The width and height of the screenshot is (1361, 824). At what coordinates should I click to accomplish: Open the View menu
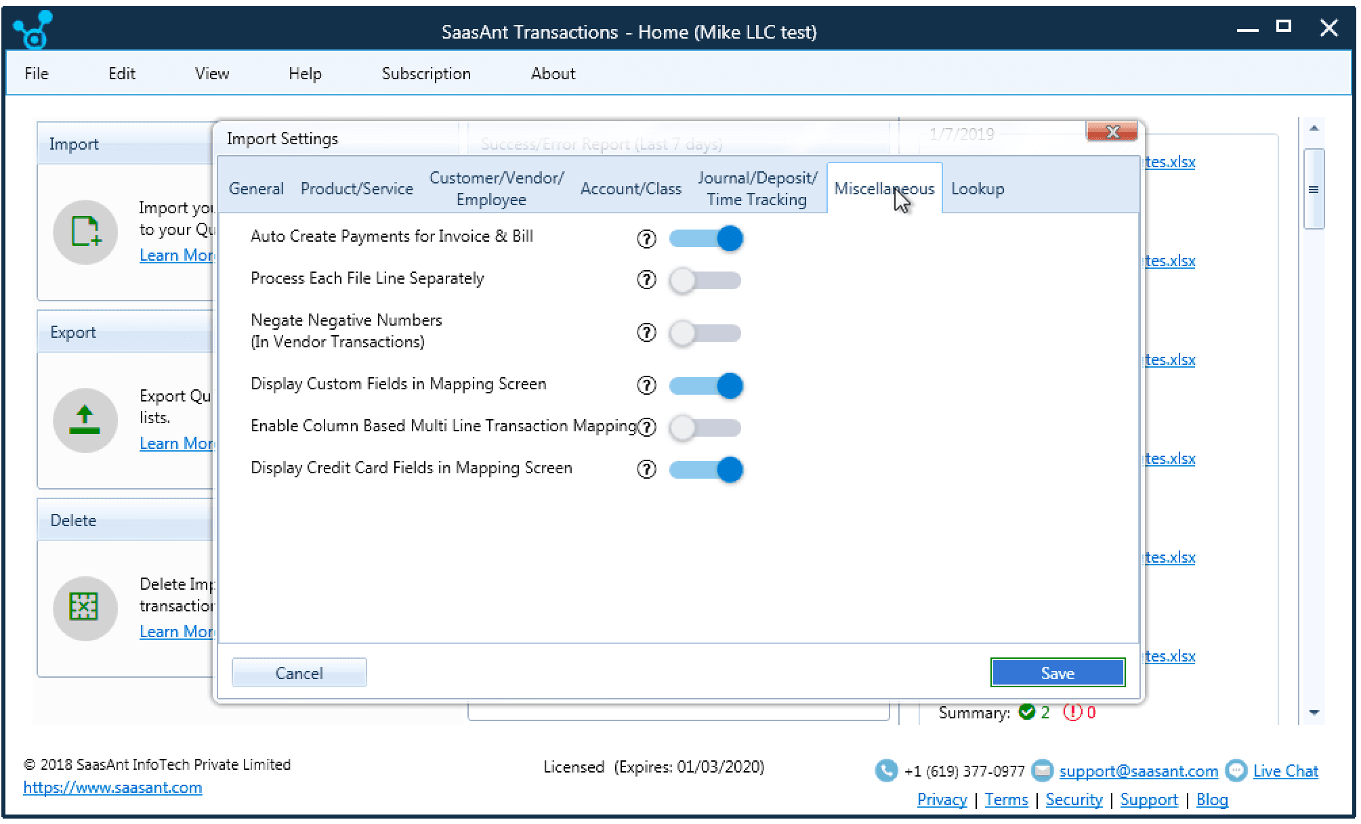click(x=212, y=73)
